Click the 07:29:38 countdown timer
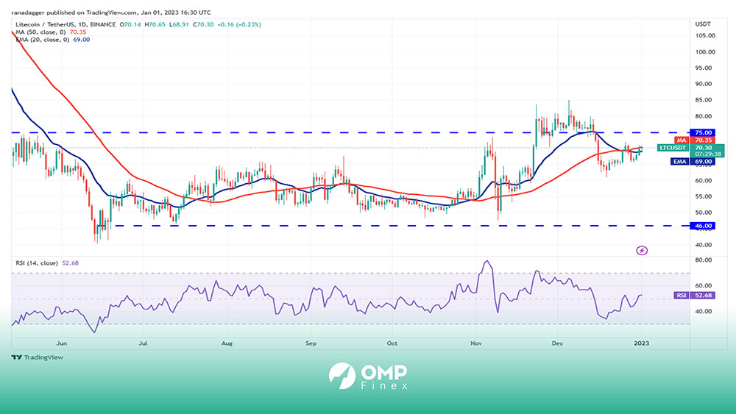 click(708, 154)
